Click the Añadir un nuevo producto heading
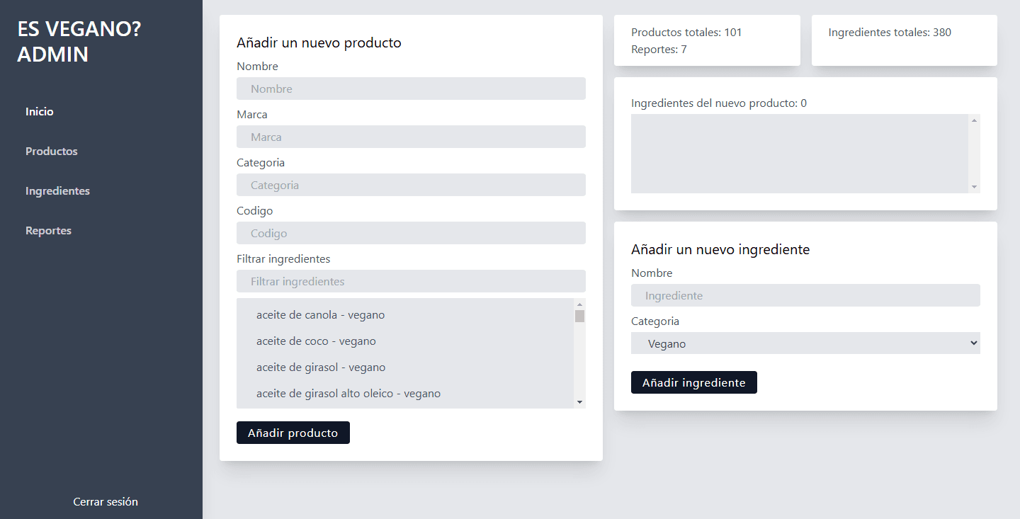The image size is (1020, 519). pos(319,43)
